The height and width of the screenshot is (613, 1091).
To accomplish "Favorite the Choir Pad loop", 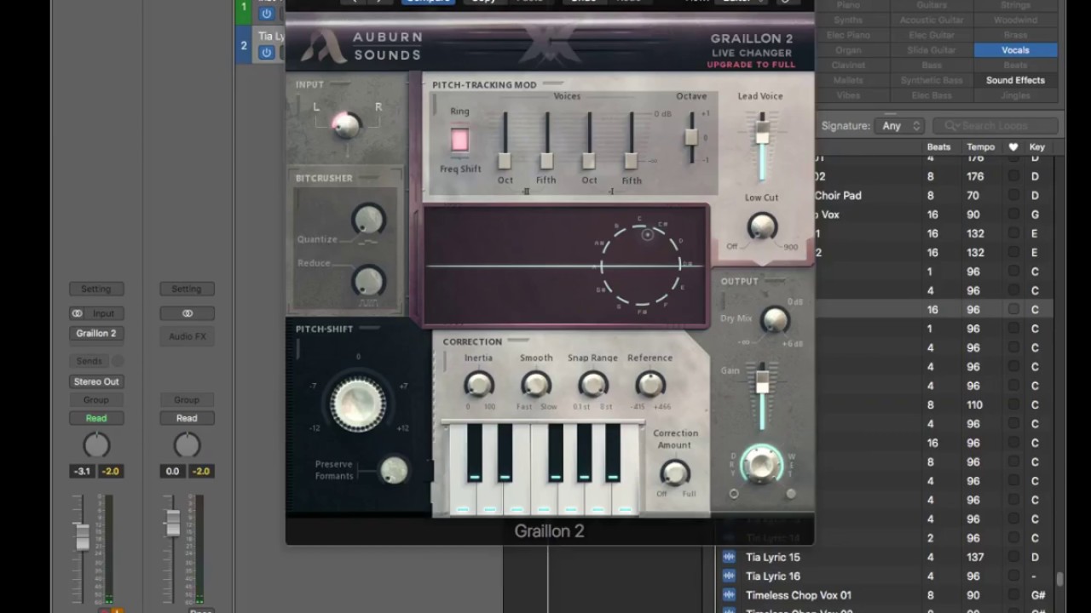I will tap(1013, 195).
